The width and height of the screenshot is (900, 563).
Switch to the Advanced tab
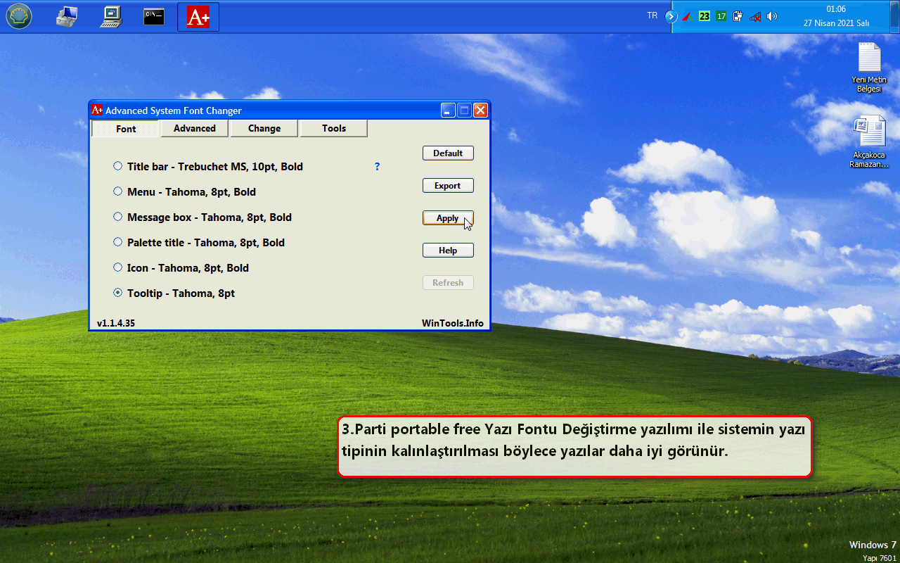tap(195, 128)
